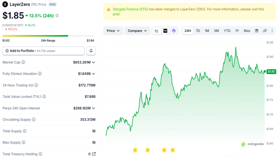Follow the 'post' link in banner

pyautogui.click(x=116, y=14)
